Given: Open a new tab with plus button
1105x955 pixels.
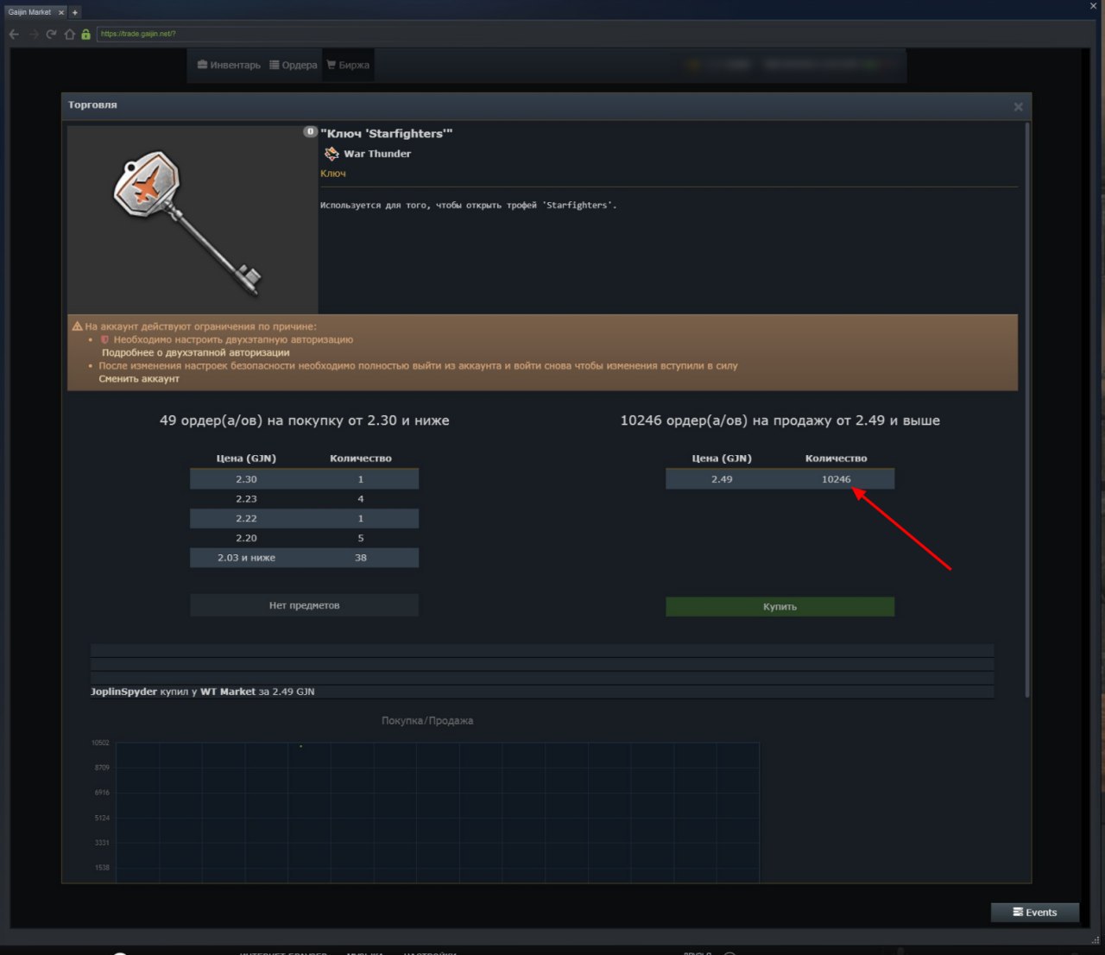Looking at the screenshot, I should (x=75, y=12).
